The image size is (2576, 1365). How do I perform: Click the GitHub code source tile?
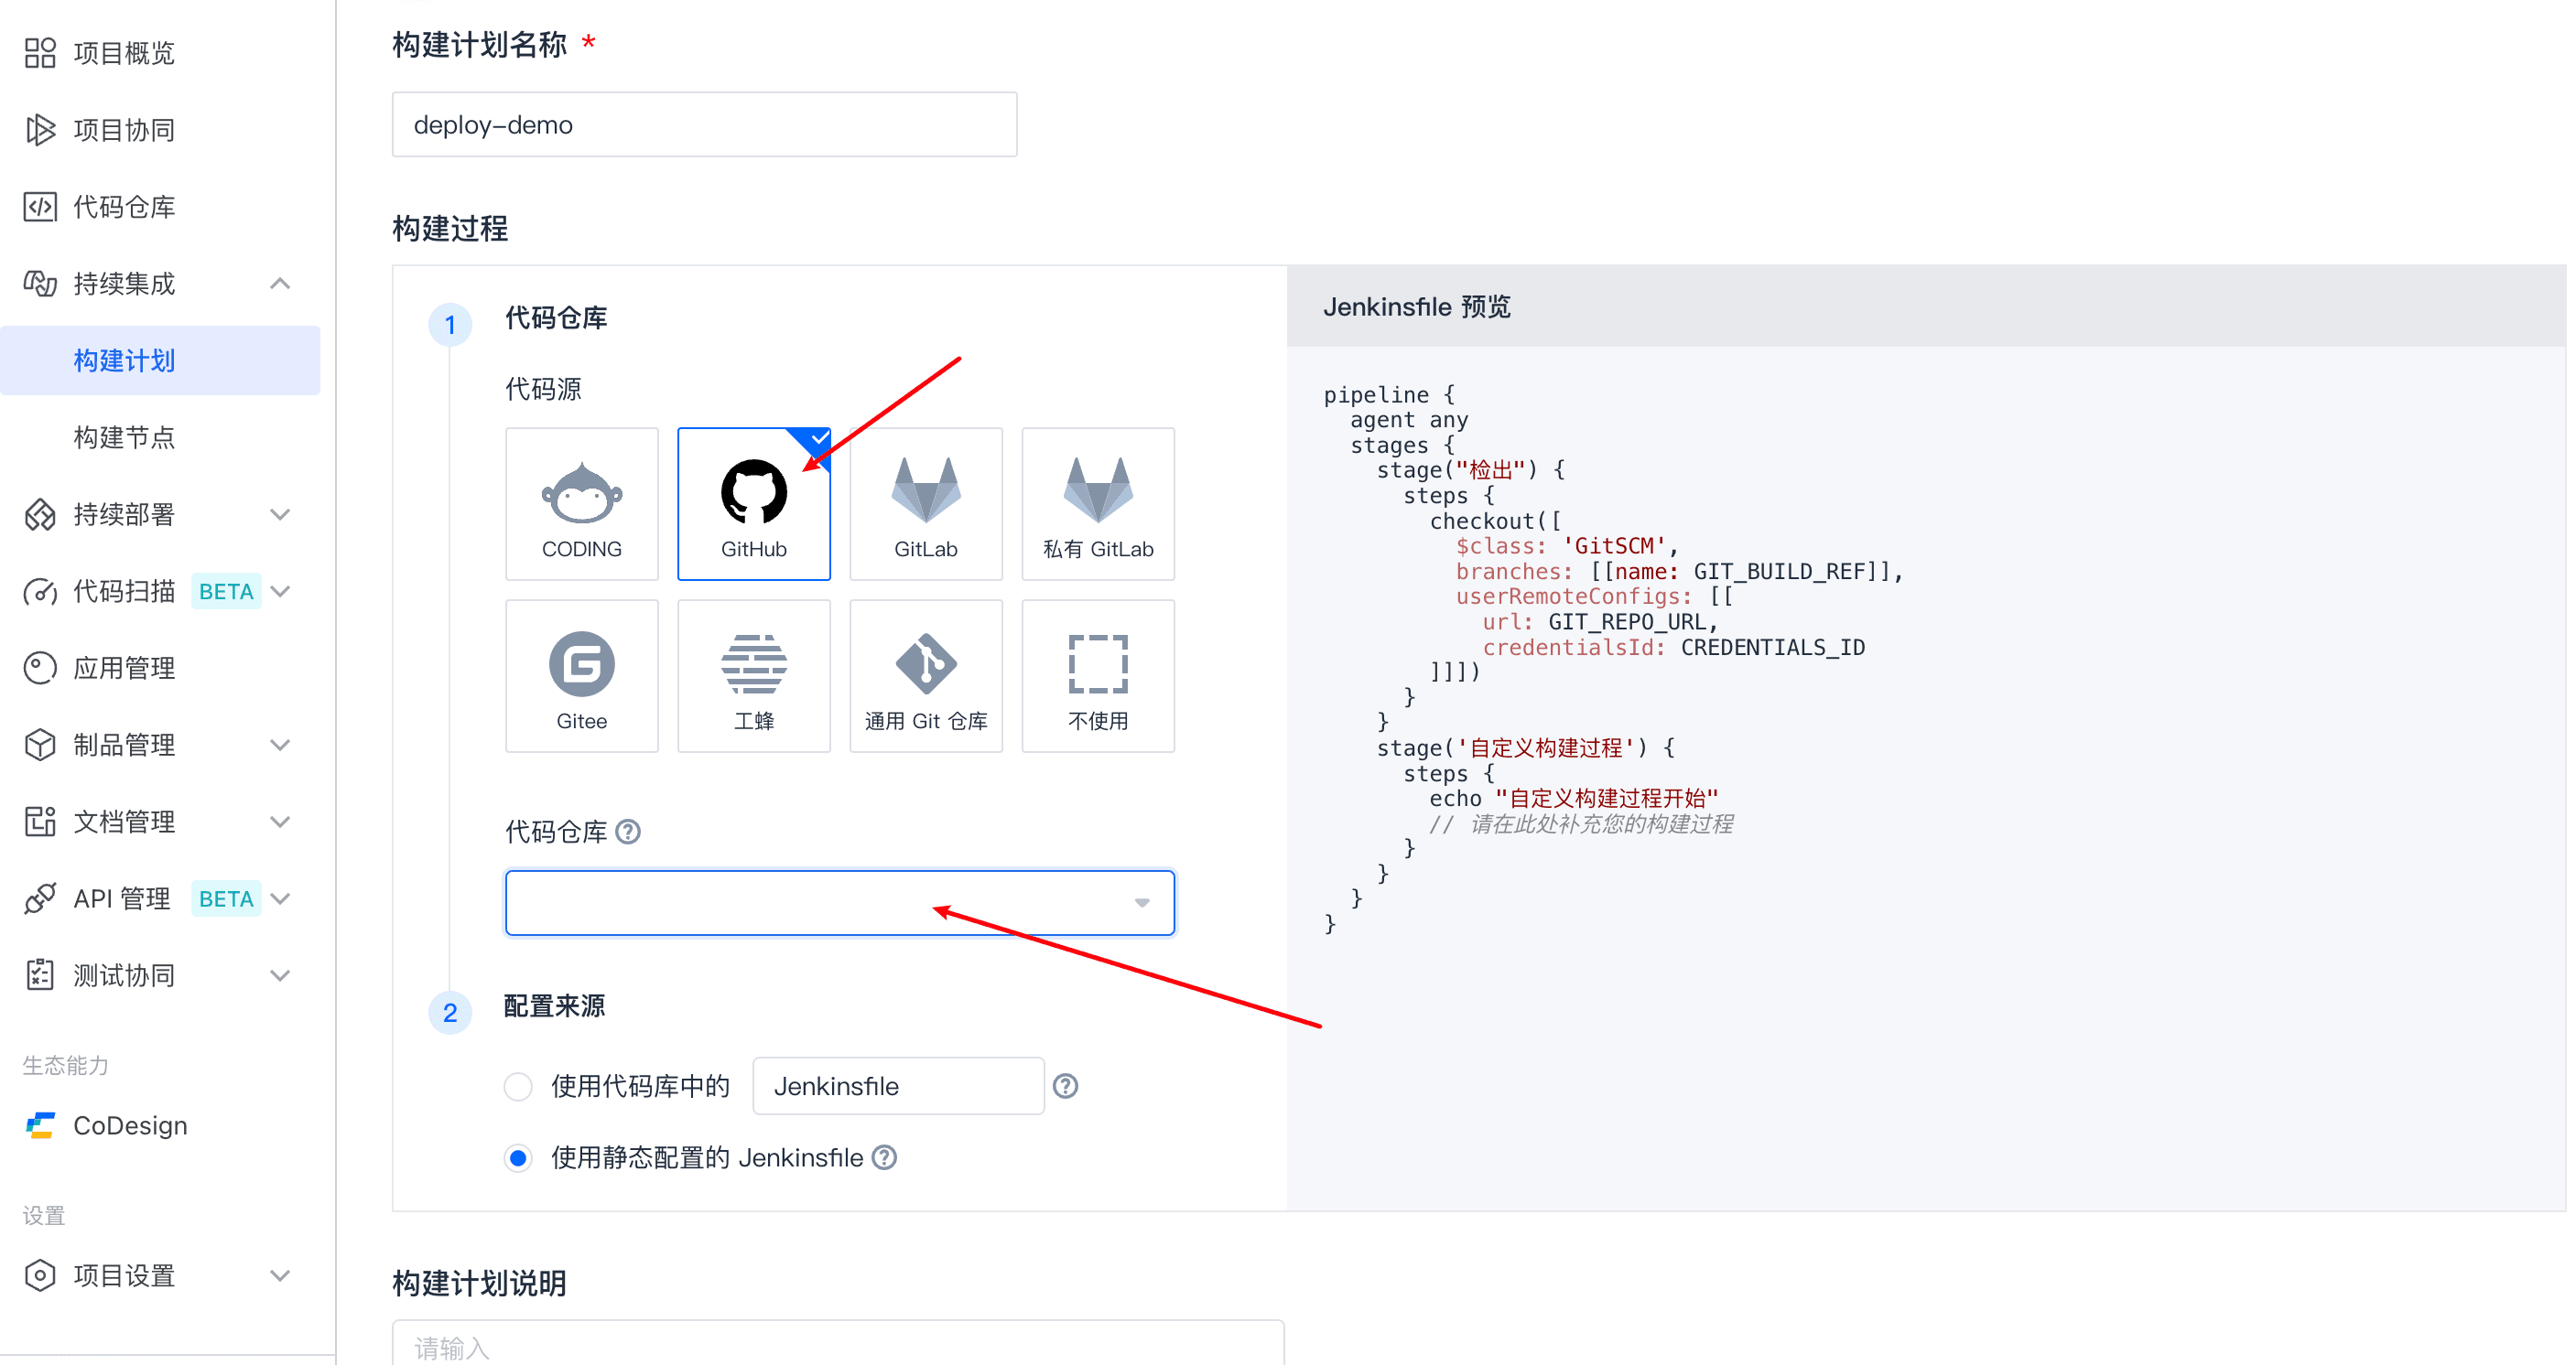click(x=753, y=503)
